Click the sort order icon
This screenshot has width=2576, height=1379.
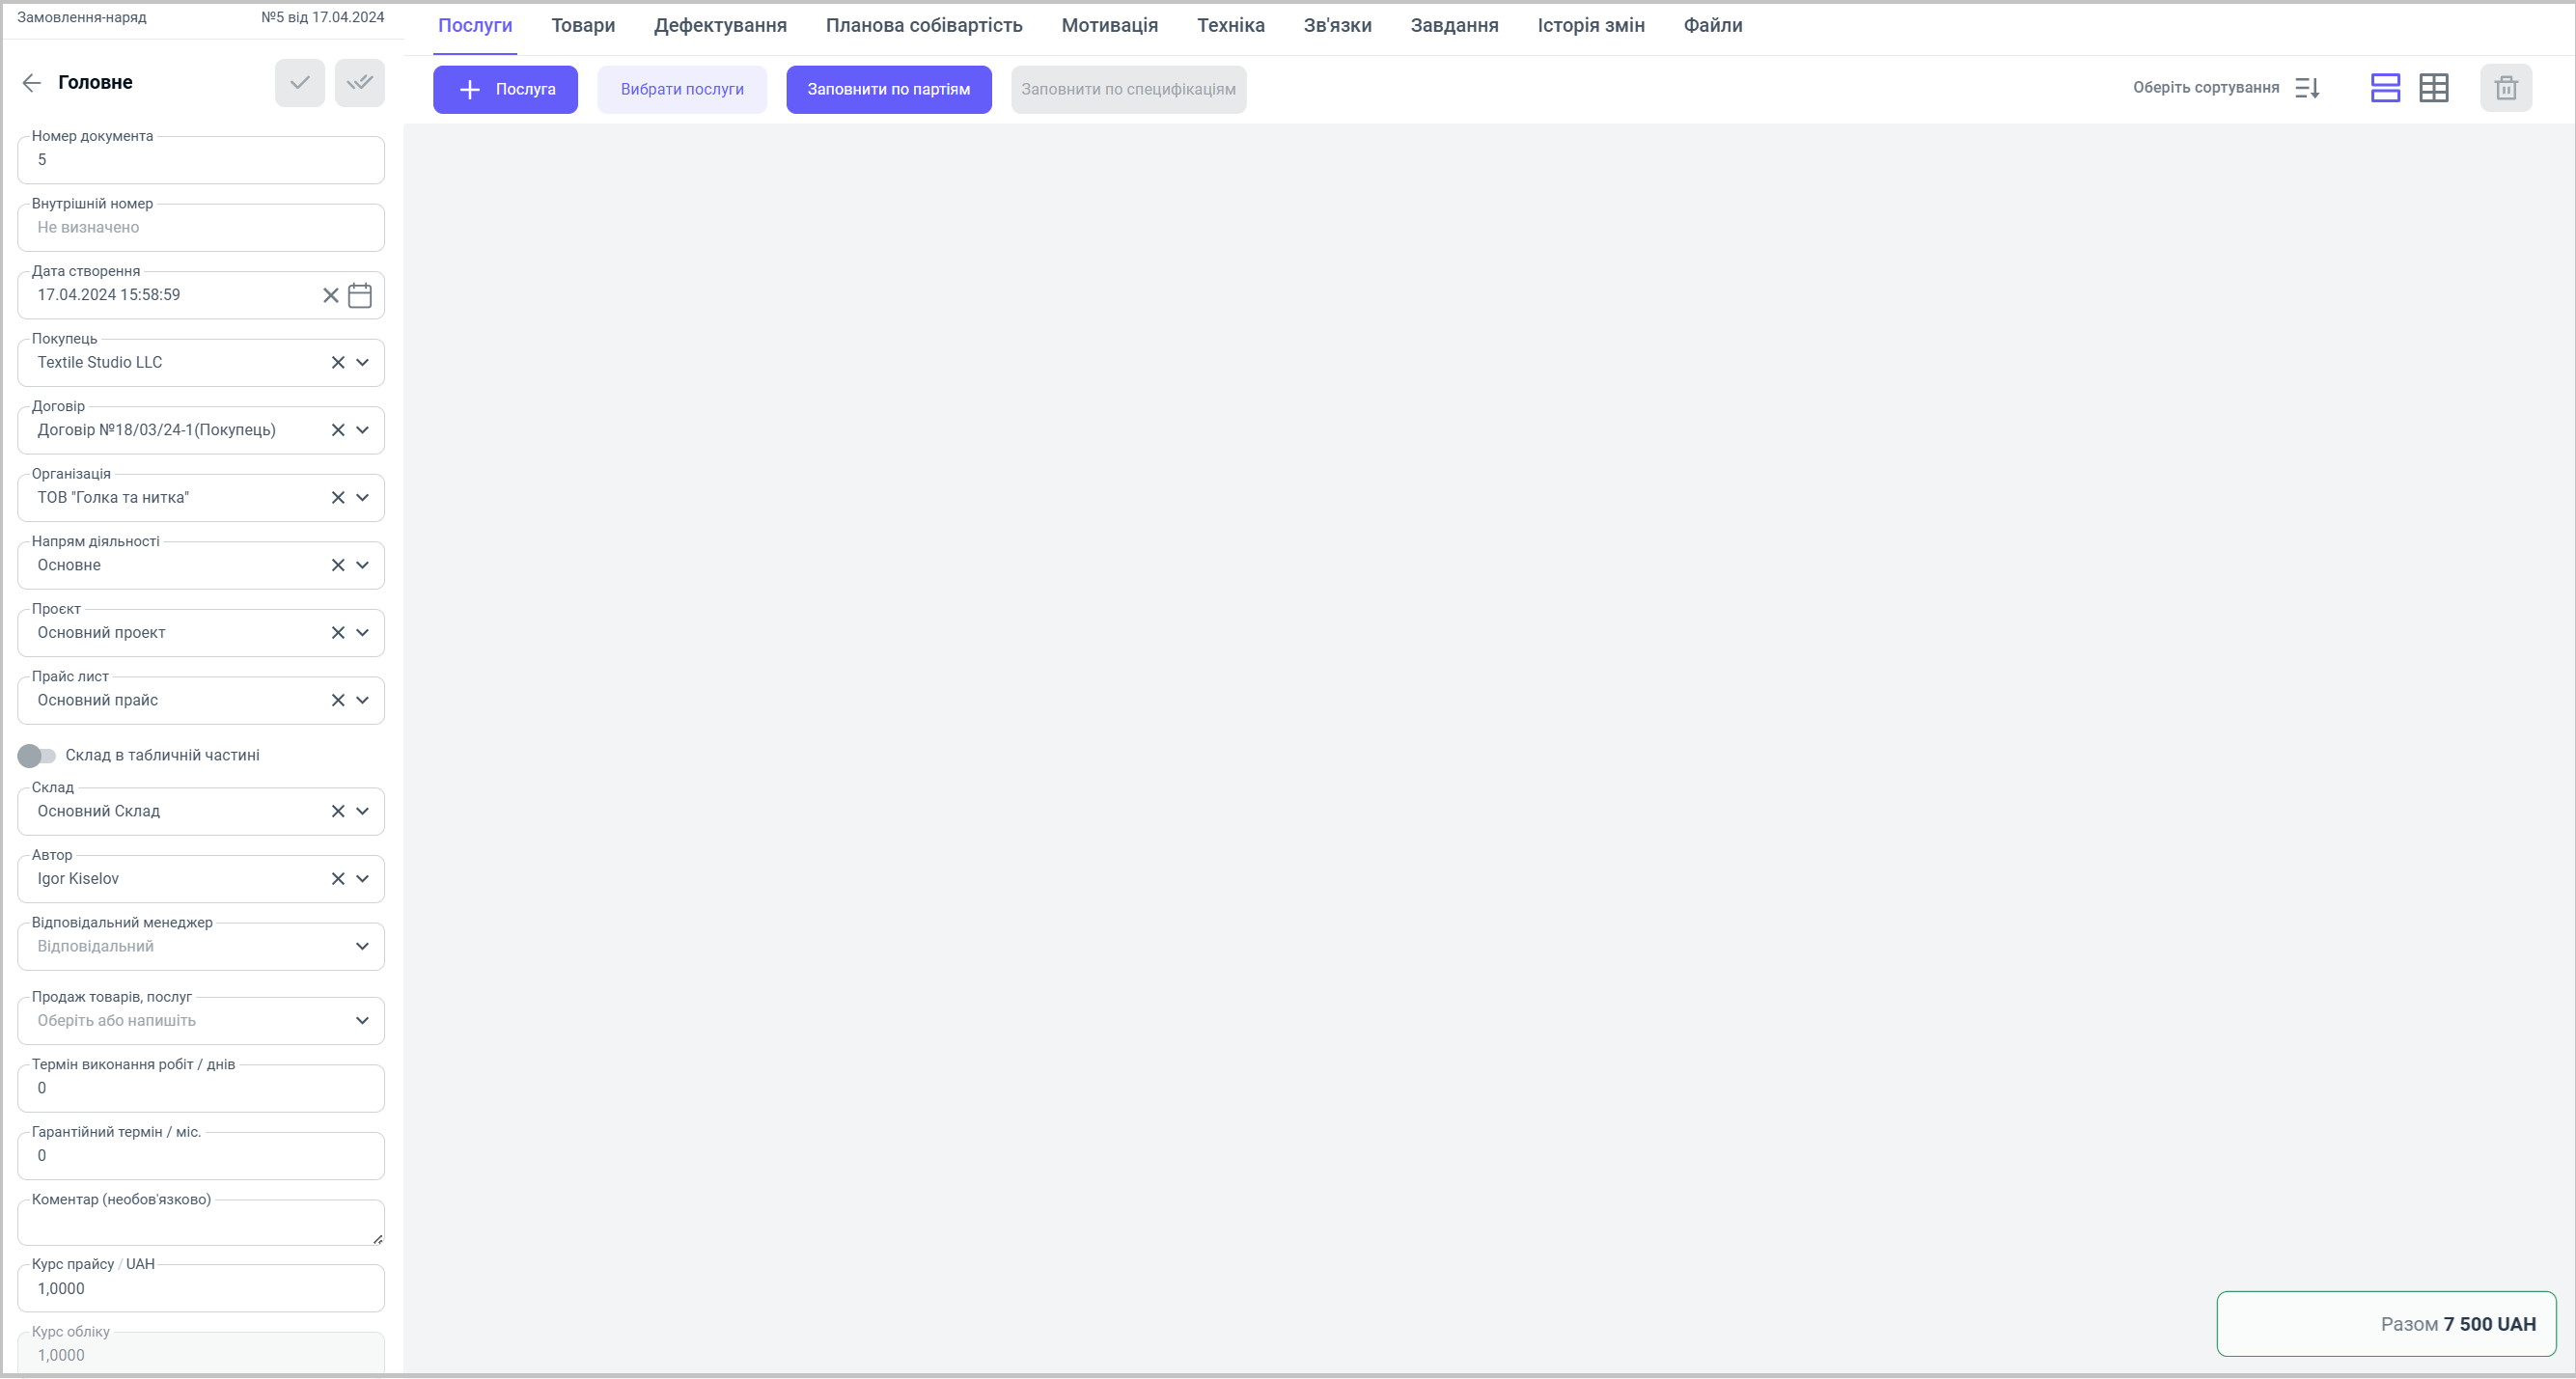click(2307, 88)
